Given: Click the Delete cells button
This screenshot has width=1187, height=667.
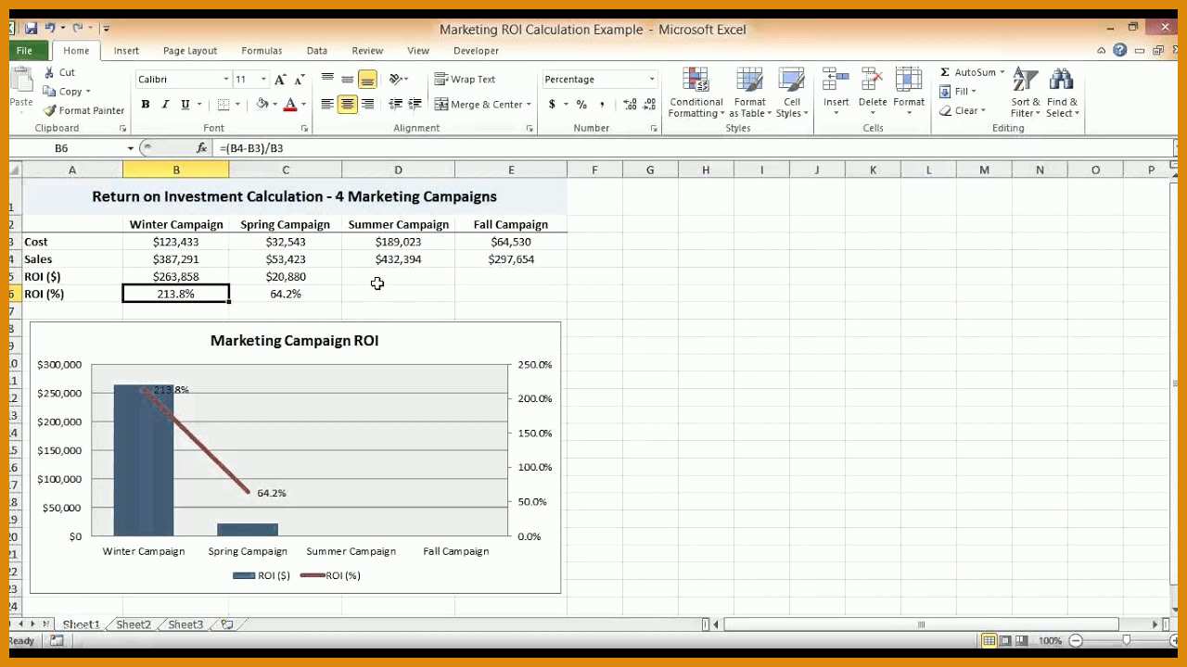Looking at the screenshot, I should click(873, 93).
